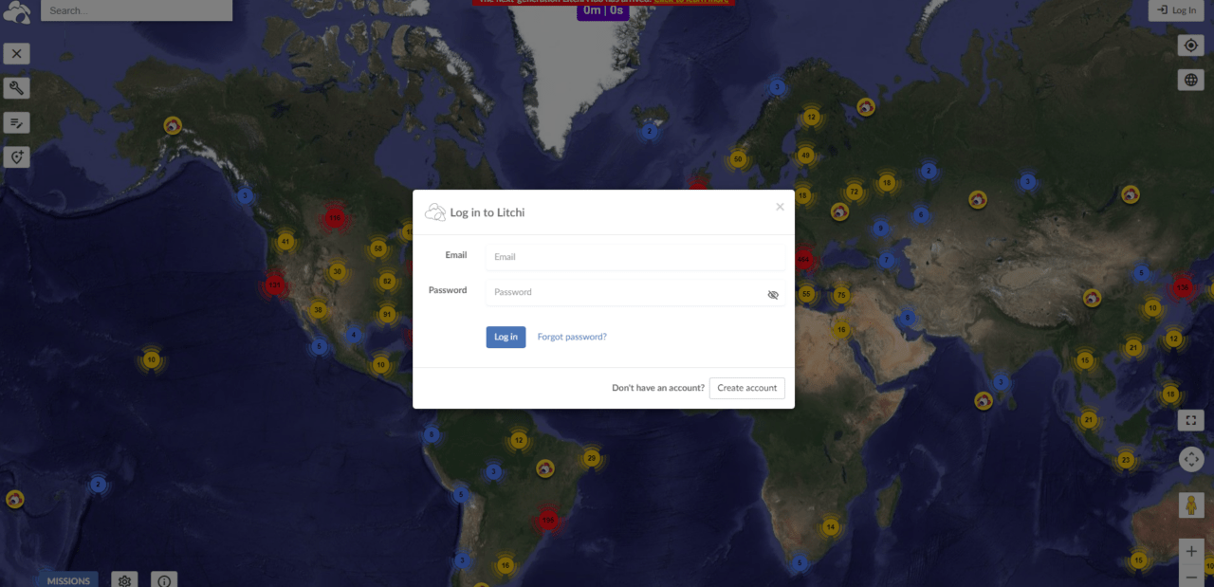
Task: Close the Log in to Litchi dialog
Action: tap(780, 207)
